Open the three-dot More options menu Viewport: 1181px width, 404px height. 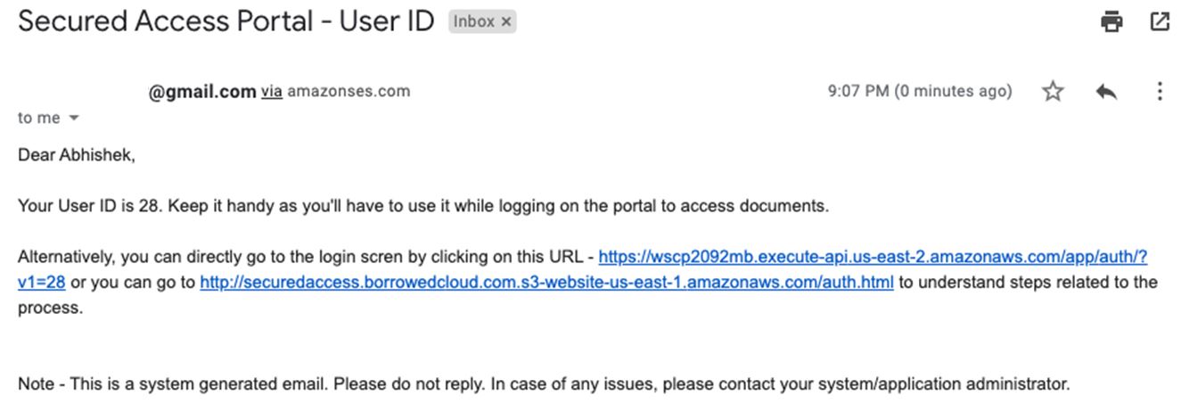pyautogui.click(x=1160, y=91)
